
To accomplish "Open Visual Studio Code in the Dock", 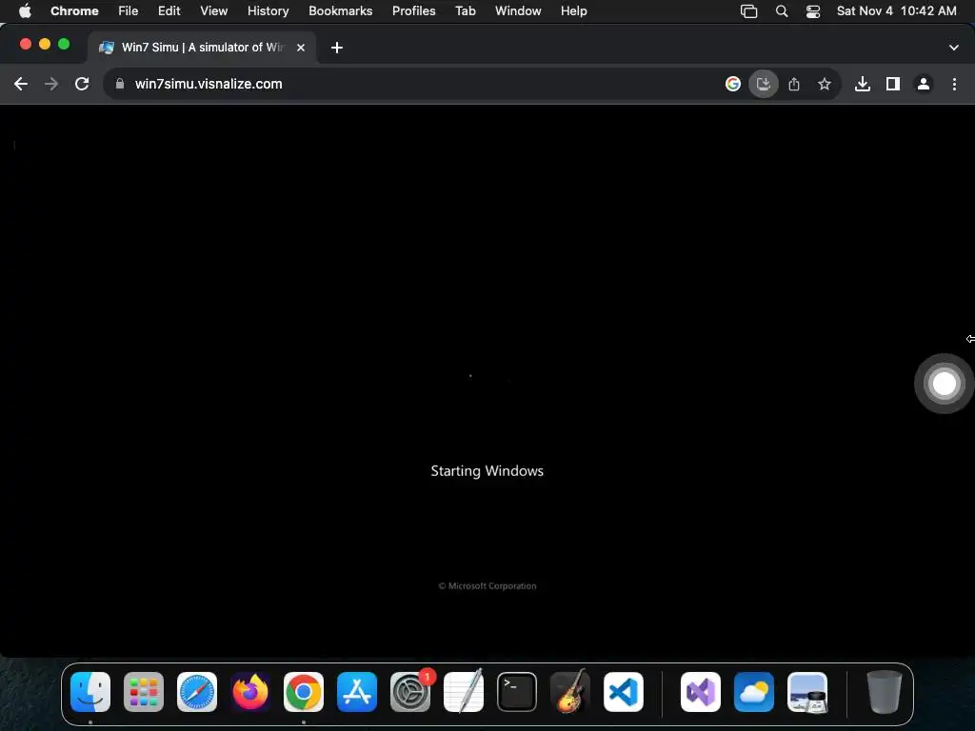I will 624,692.
